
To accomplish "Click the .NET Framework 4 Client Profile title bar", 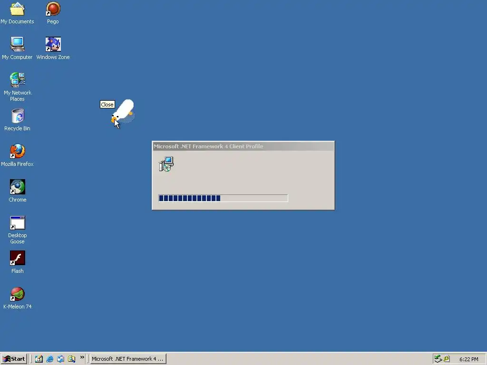I will point(243,146).
